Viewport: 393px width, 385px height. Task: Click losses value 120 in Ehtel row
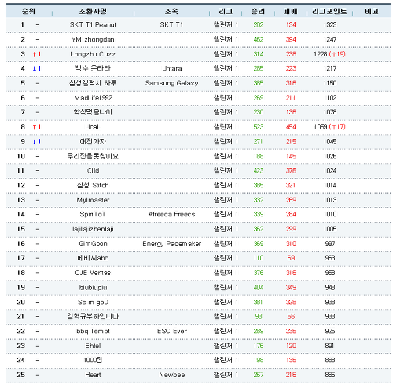(x=291, y=346)
